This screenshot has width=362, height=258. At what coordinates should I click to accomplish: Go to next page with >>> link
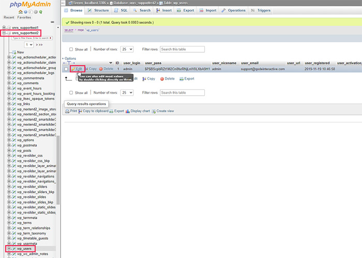39,45
